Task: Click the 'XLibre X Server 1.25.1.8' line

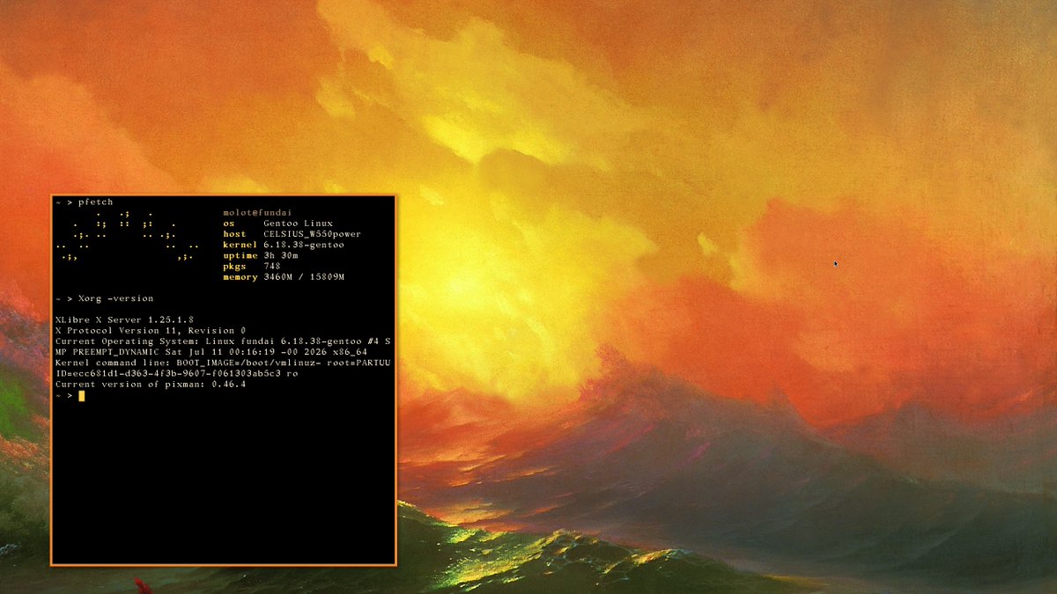Action: [x=124, y=319]
